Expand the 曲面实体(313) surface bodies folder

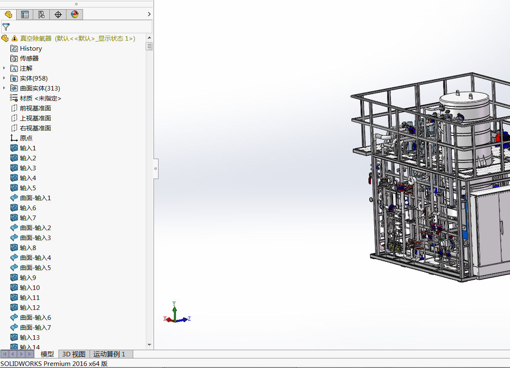[4, 88]
